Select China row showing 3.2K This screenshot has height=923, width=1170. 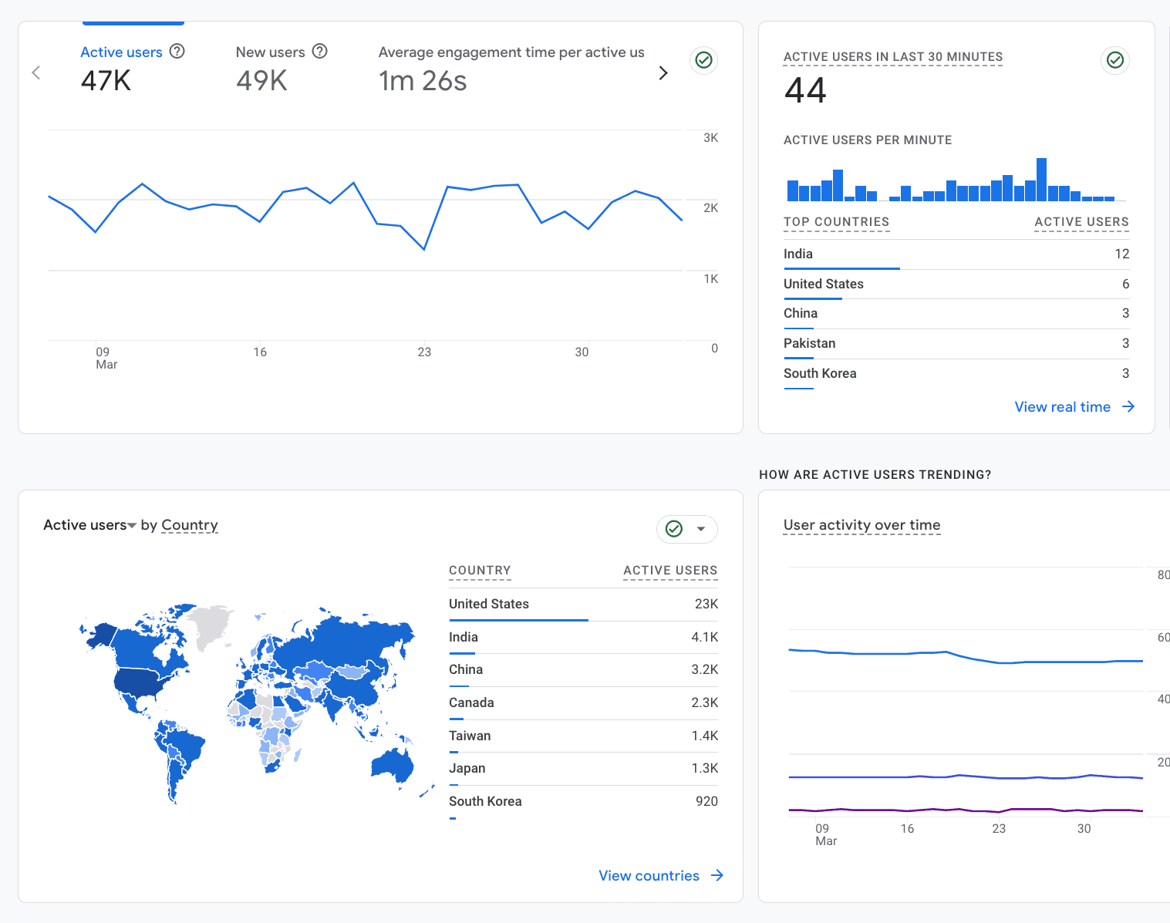(583, 670)
